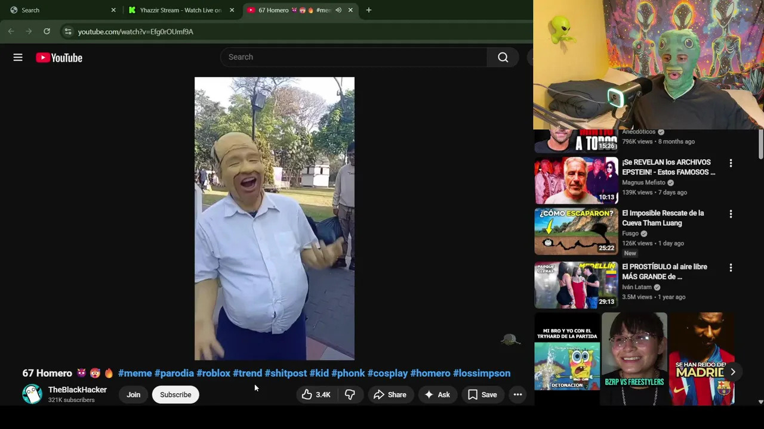Go to the YouTube home logo

[59, 58]
